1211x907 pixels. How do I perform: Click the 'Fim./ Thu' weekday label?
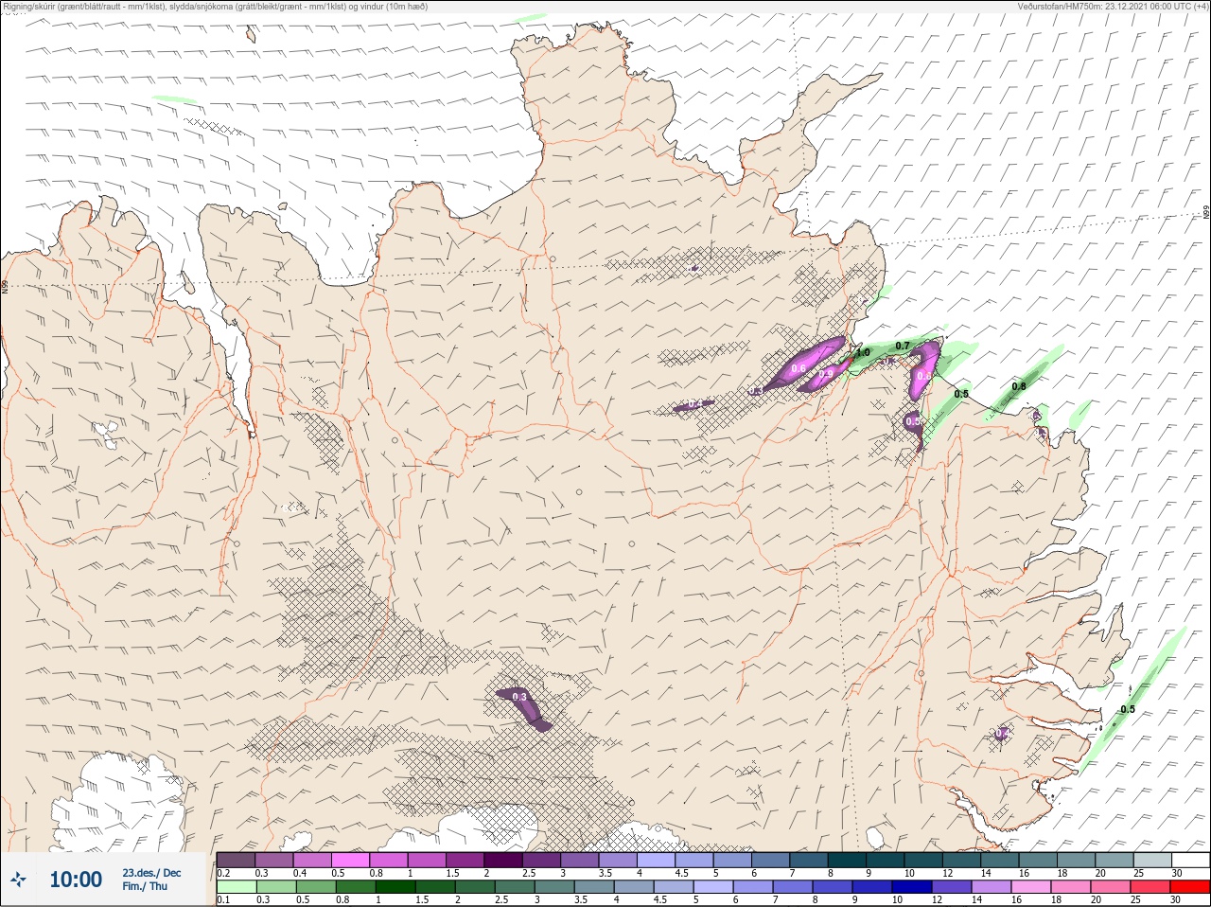145,886
